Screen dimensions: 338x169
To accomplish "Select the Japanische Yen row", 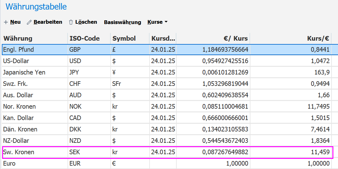I will [x=24, y=72].
